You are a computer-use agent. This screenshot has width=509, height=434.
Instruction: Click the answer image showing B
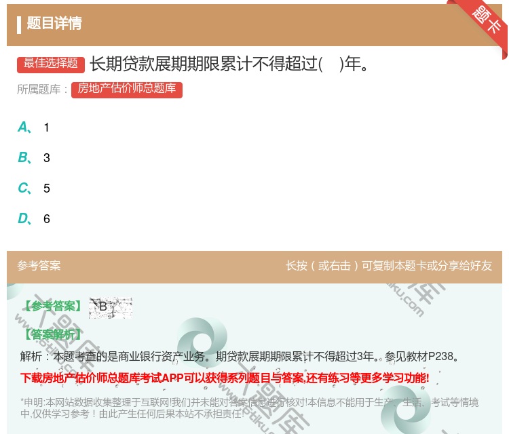[x=111, y=307]
